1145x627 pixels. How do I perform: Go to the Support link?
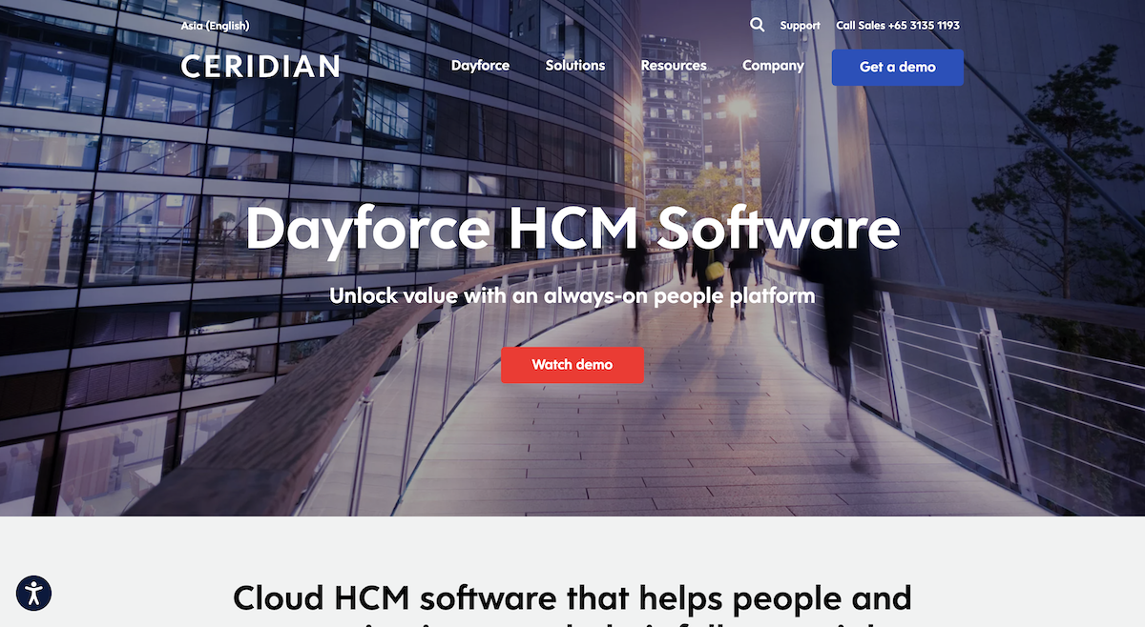tap(800, 26)
